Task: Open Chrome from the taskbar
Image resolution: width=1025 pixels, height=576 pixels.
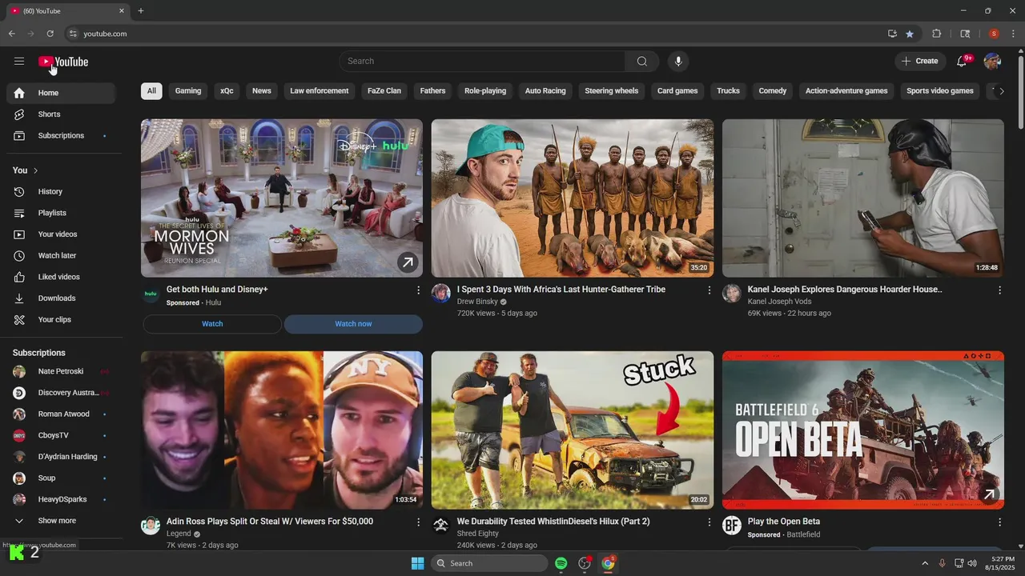Action: (x=608, y=563)
